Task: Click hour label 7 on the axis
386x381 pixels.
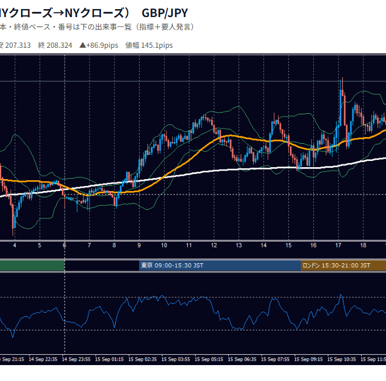Action: click(89, 245)
